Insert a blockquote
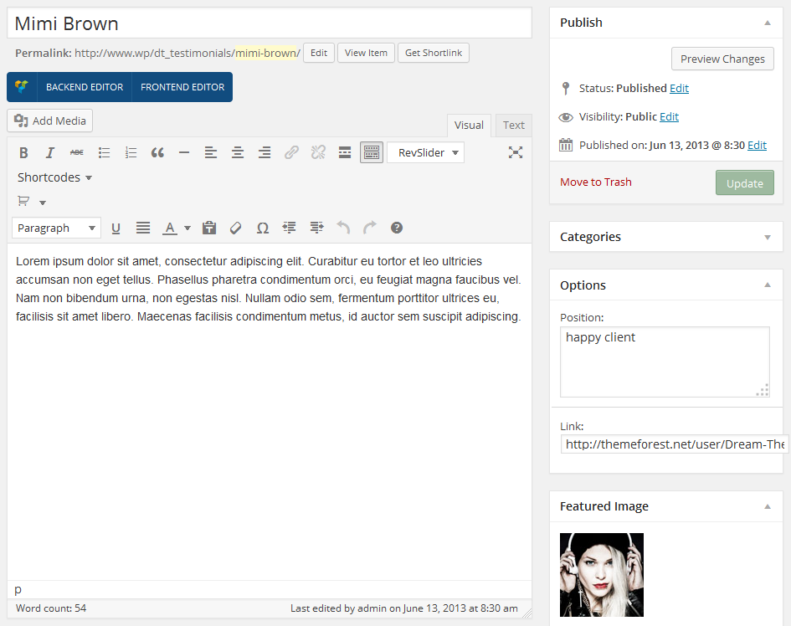 pos(157,152)
